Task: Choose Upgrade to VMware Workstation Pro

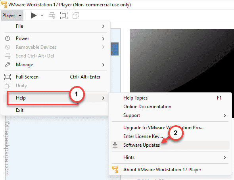Action: [170, 128]
